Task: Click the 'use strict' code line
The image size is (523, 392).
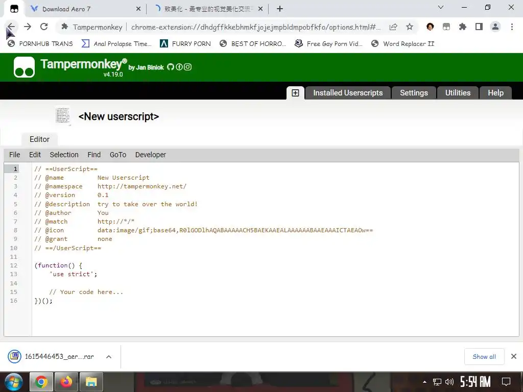Action: pyautogui.click(x=73, y=274)
